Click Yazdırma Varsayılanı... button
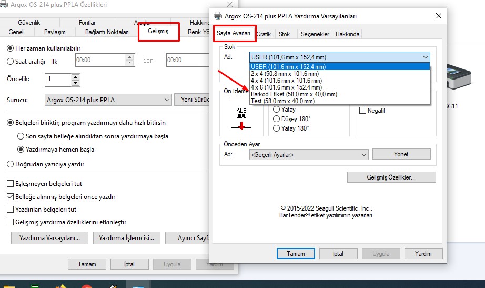 [49, 238]
